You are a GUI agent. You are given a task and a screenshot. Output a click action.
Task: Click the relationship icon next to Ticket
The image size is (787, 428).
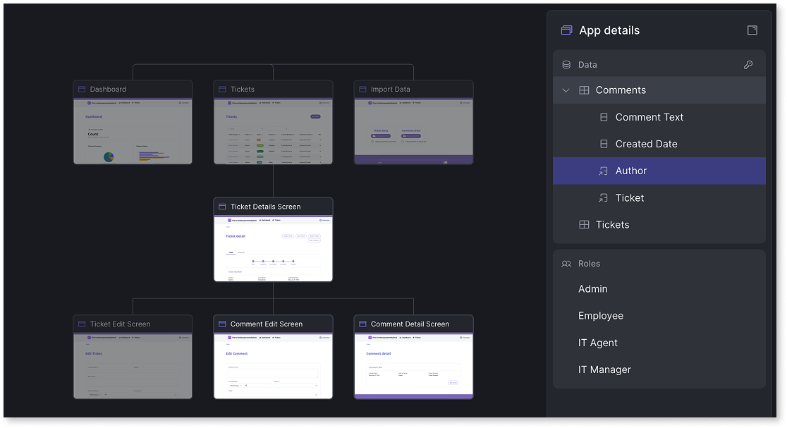pyautogui.click(x=604, y=198)
